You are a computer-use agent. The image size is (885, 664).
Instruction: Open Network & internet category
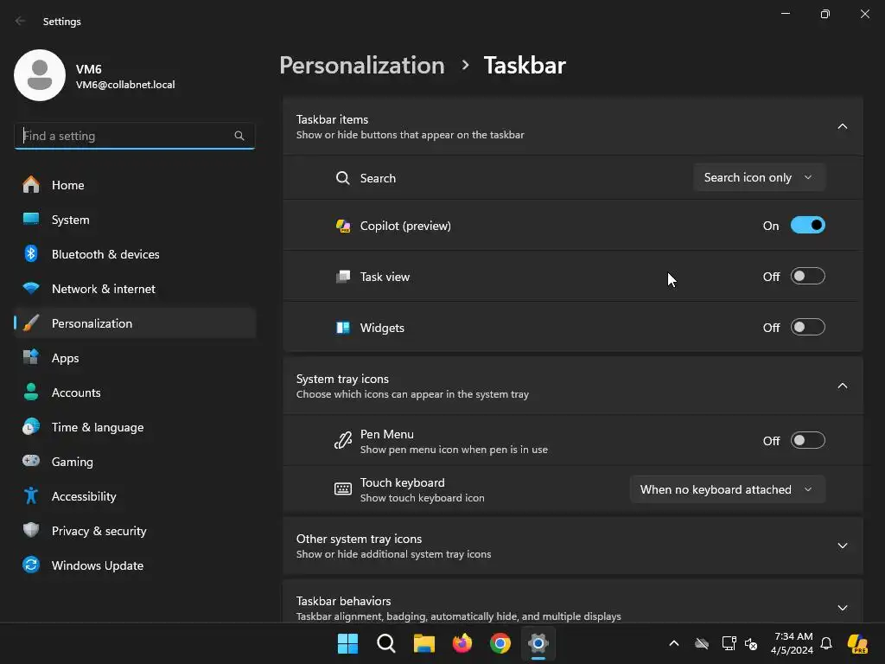point(135,289)
